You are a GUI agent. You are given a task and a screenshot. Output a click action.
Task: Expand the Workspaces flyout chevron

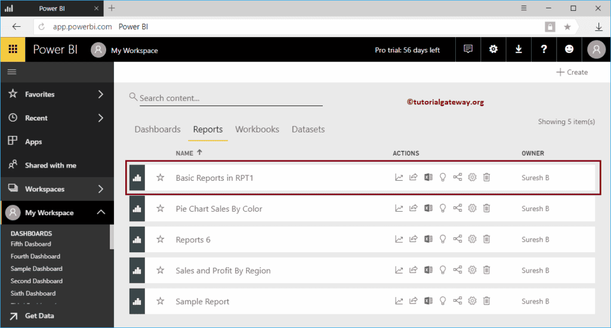coord(101,189)
